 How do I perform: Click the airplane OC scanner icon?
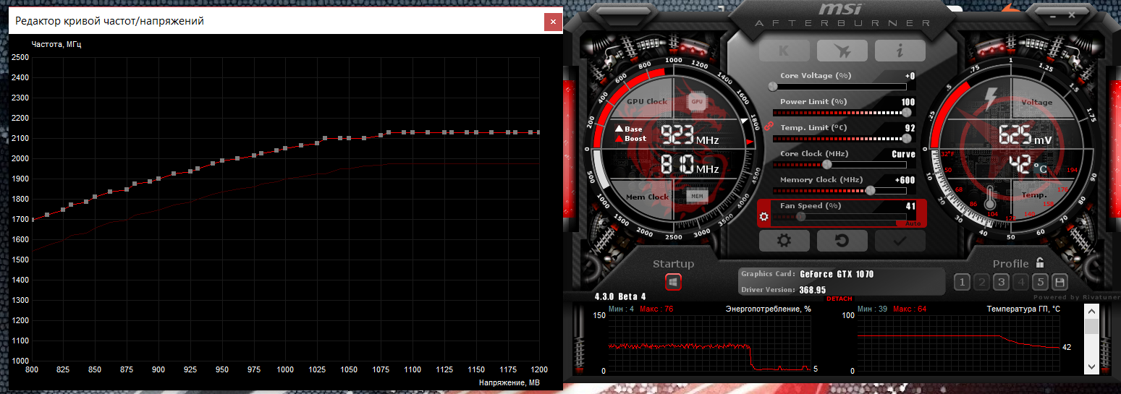coord(842,51)
